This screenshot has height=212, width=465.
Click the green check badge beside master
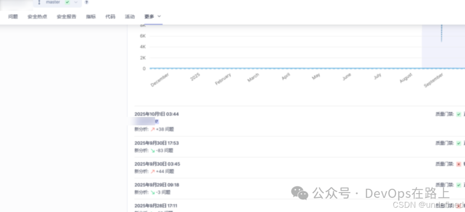tap(68, 3)
